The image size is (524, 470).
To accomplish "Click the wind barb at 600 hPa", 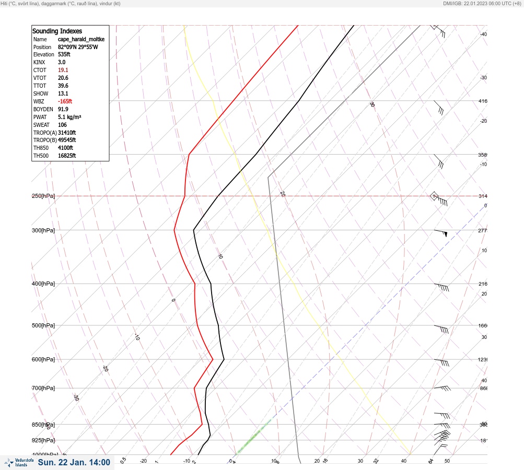I will point(441,362).
